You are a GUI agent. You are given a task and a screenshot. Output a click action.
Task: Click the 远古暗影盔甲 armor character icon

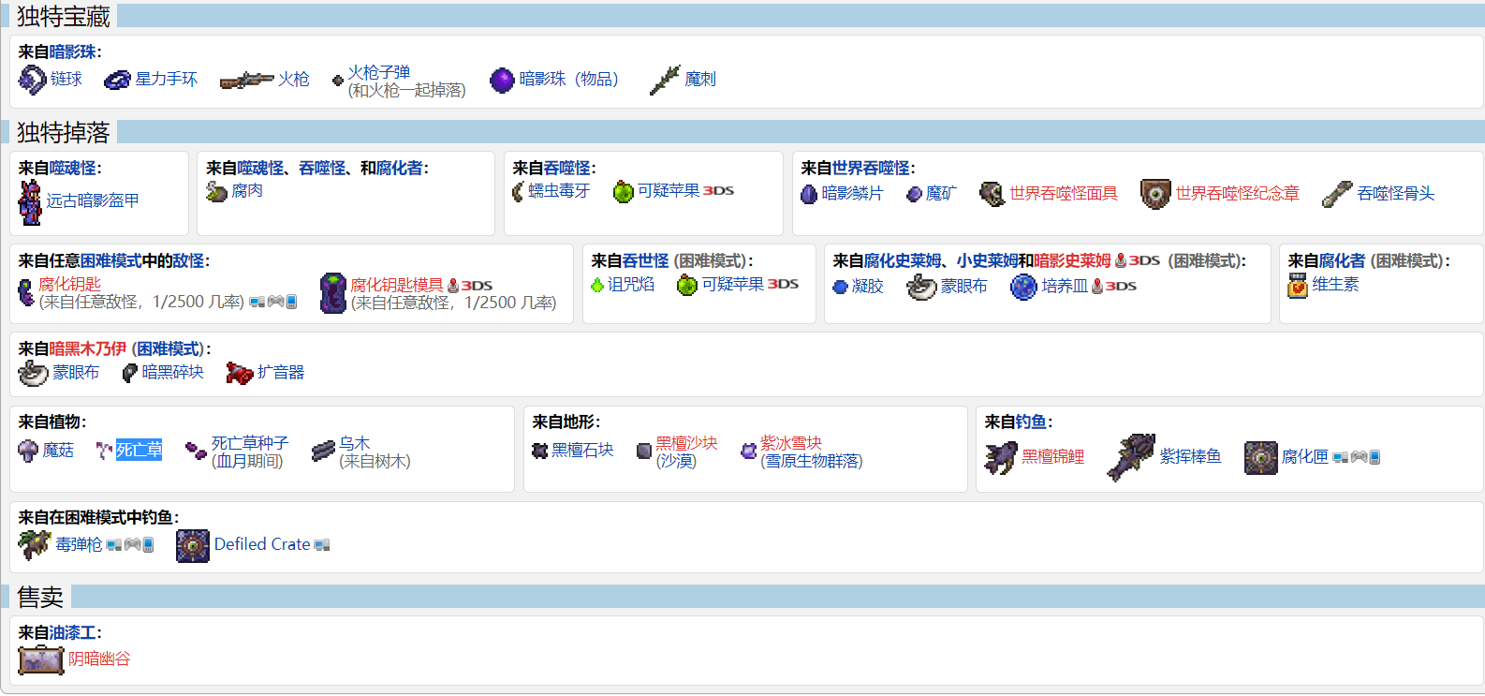pos(31,201)
